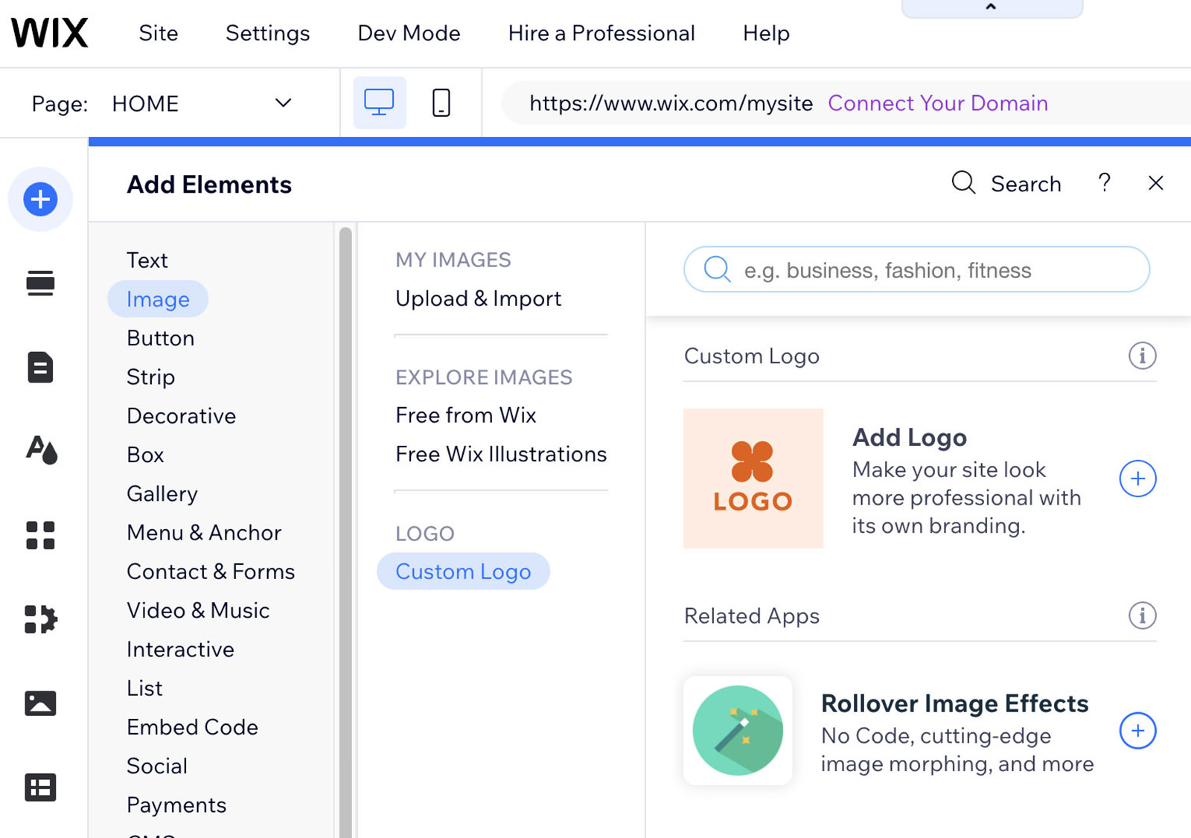Select the Interactive category
Screen dimensions: 1191x838
181,649
